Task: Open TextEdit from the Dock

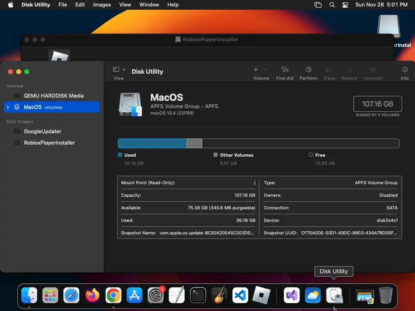Action: (177, 295)
